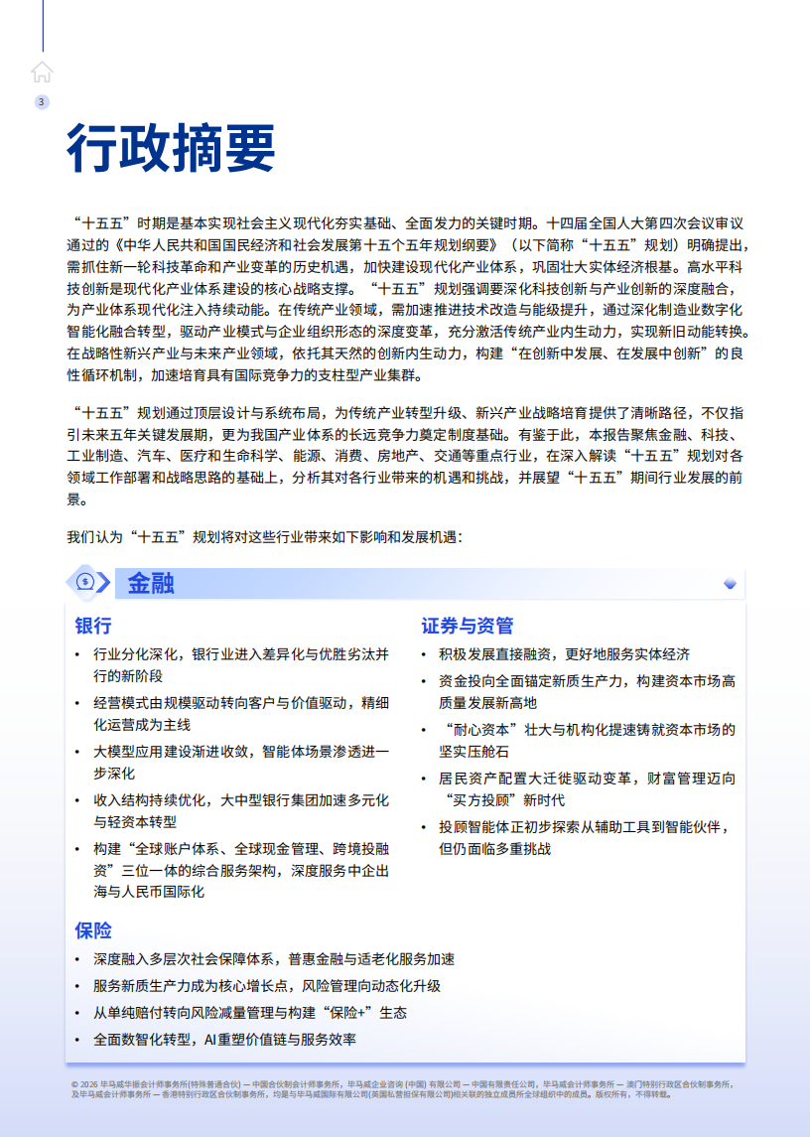This screenshot has width=810, height=1137.
Task: Click the dollar-sign icon beside 金融
Action: 87,583
